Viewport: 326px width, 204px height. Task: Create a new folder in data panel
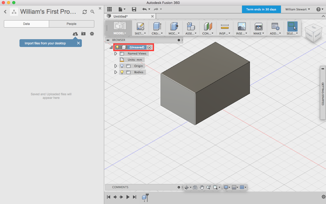[83, 34]
